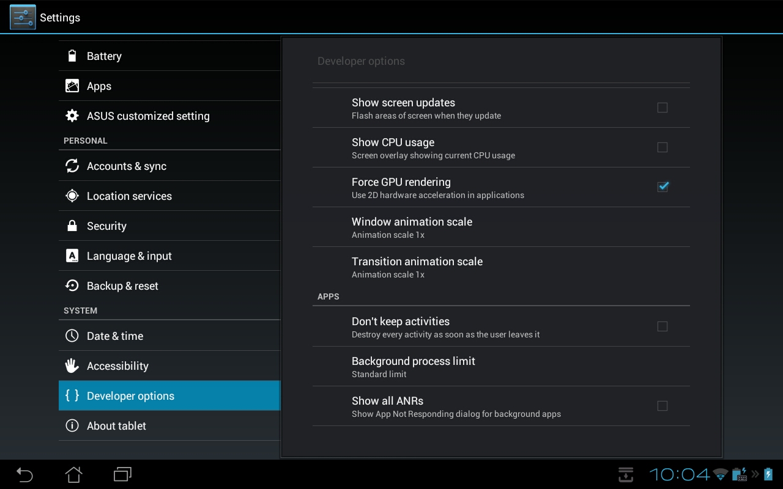This screenshot has width=783, height=489.
Task: Click the Language & input 'A' icon
Action: pyautogui.click(x=72, y=256)
